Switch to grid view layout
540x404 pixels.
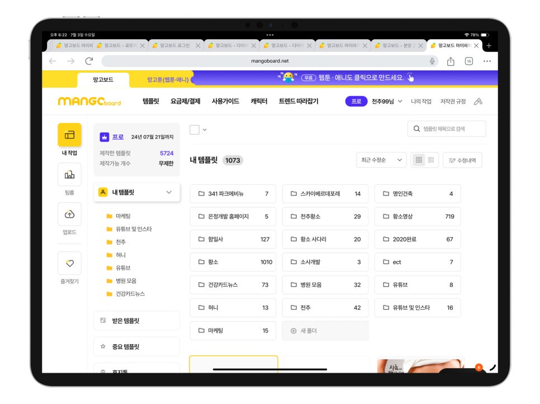click(419, 160)
